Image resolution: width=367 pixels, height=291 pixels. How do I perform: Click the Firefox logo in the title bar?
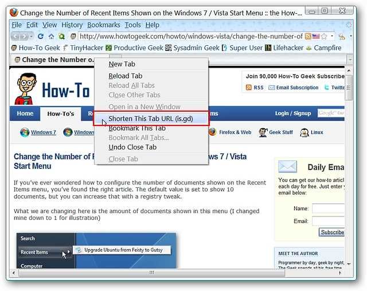(14, 13)
